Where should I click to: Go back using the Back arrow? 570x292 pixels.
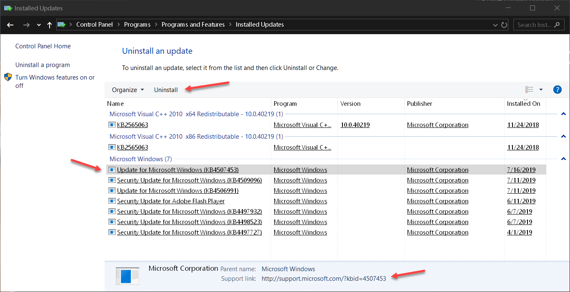(11, 25)
